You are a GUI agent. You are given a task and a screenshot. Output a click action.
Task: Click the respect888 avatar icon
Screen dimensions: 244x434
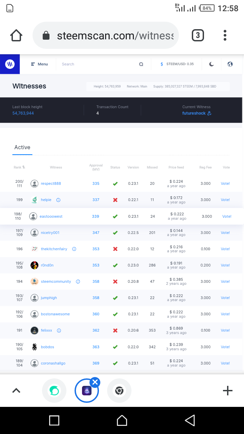(x=34, y=184)
